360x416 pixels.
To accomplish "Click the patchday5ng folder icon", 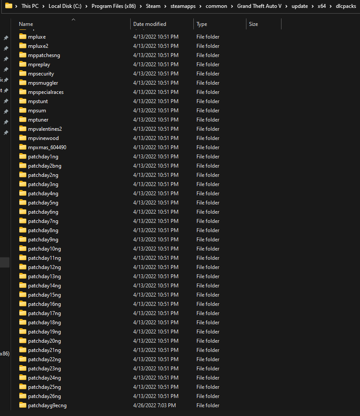I will [x=23, y=203].
